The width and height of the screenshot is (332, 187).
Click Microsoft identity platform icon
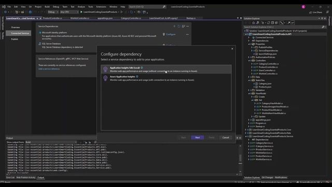click(x=40, y=33)
